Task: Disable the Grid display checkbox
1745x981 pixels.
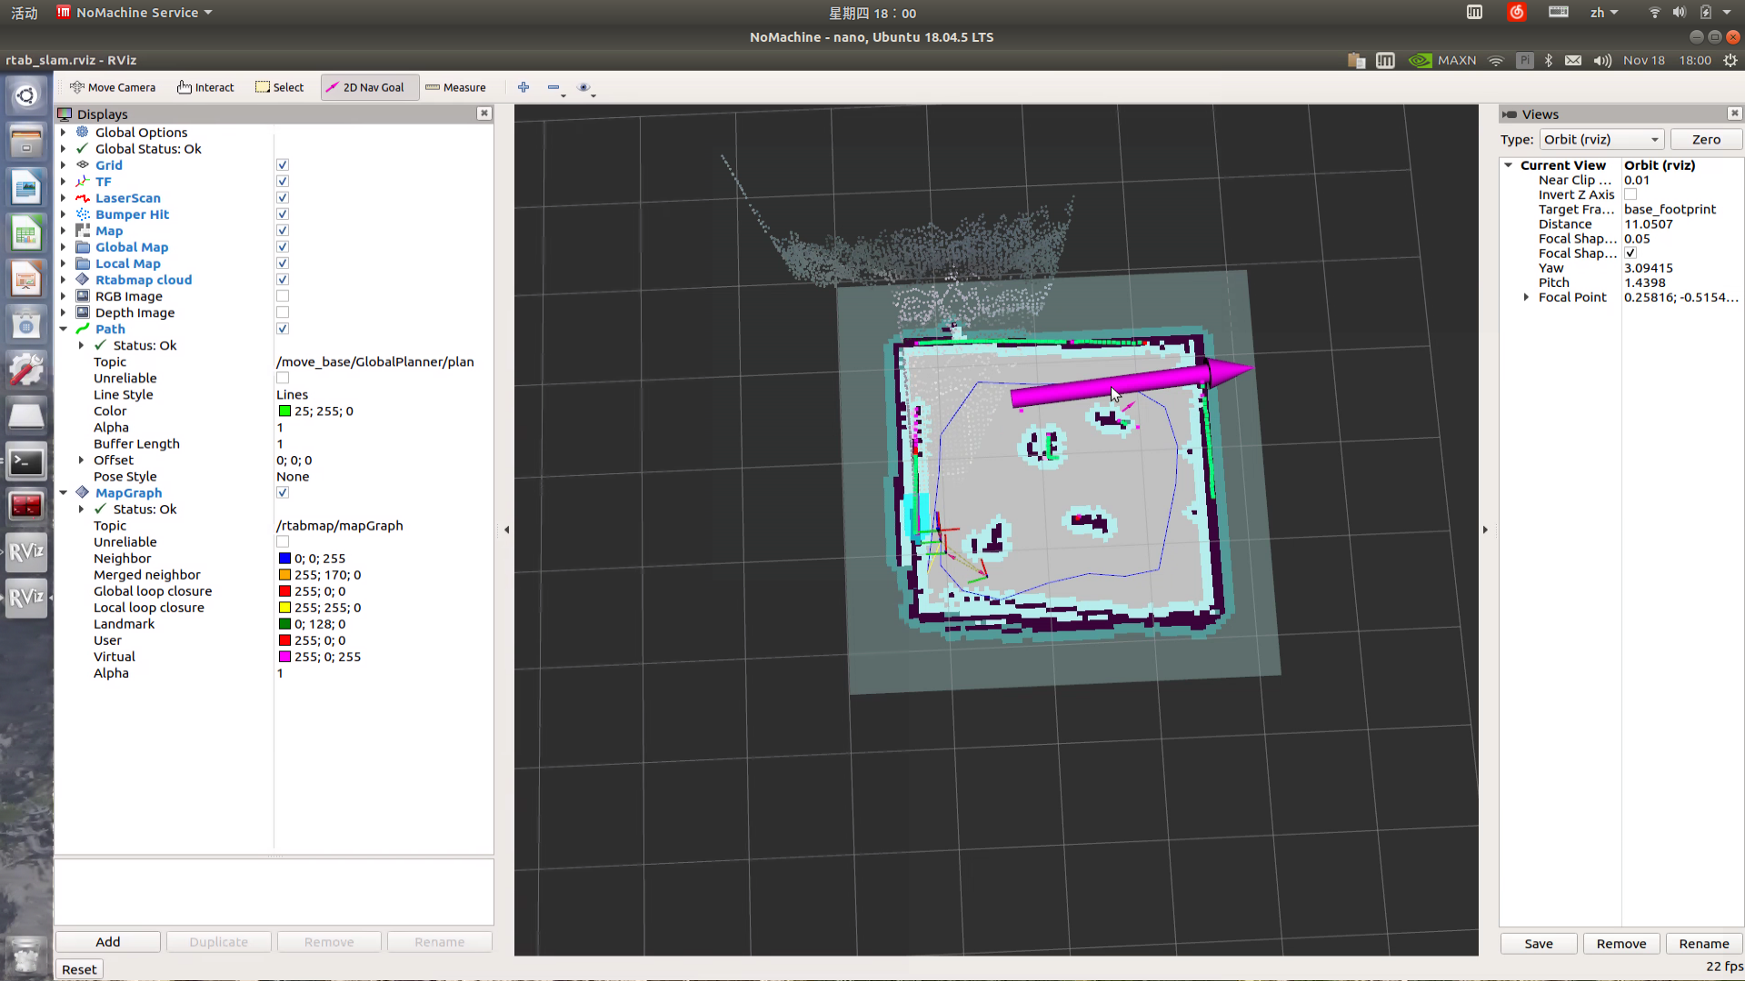Action: [283, 165]
